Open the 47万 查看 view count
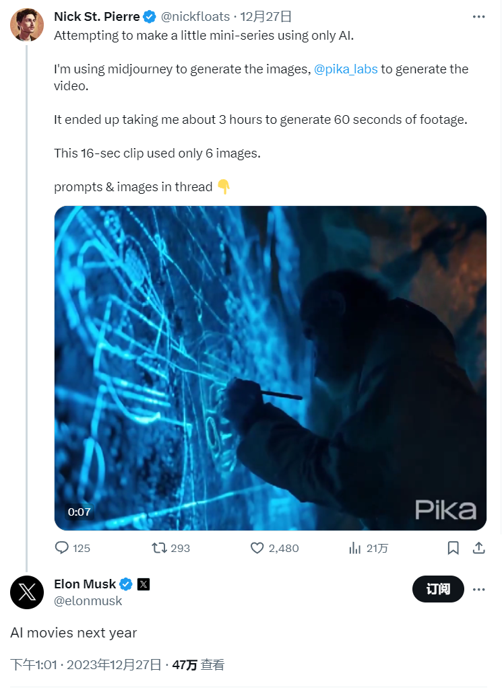 click(198, 664)
